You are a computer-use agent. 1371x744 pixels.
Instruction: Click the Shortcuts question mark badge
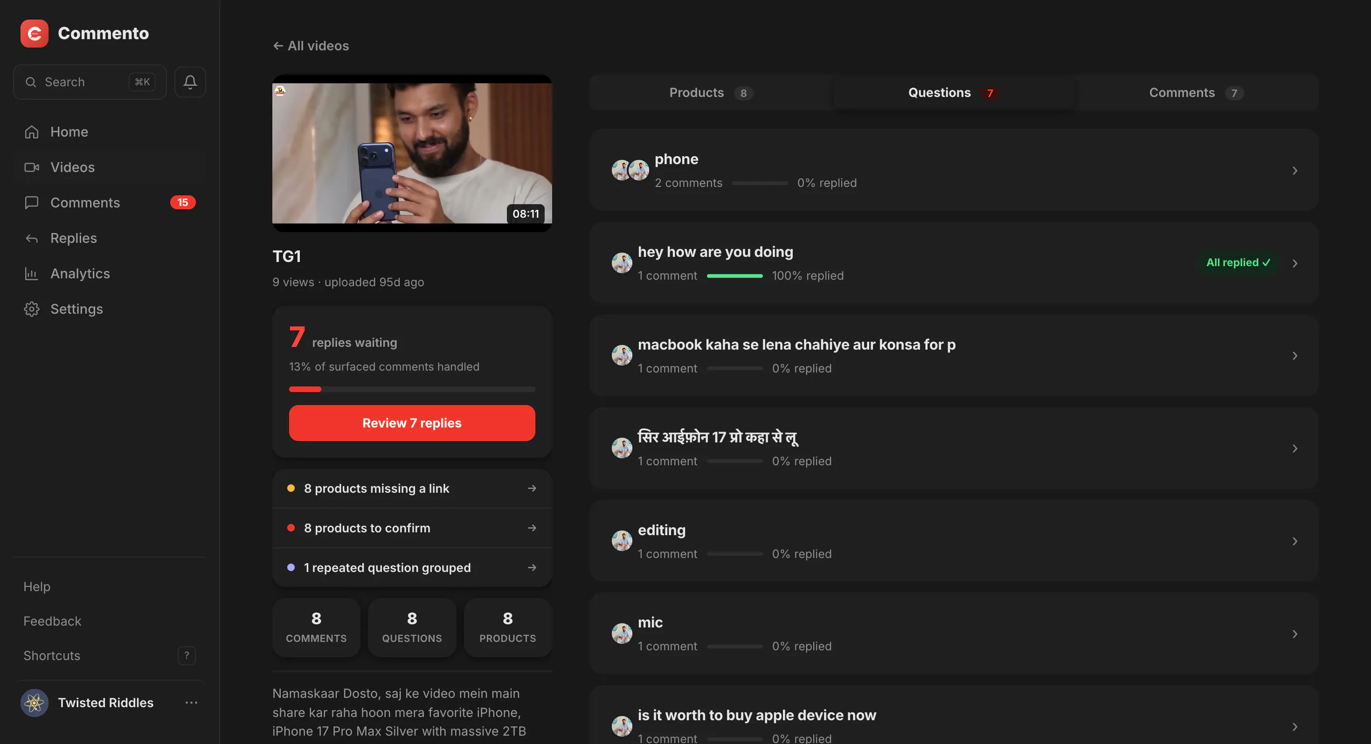(x=186, y=655)
